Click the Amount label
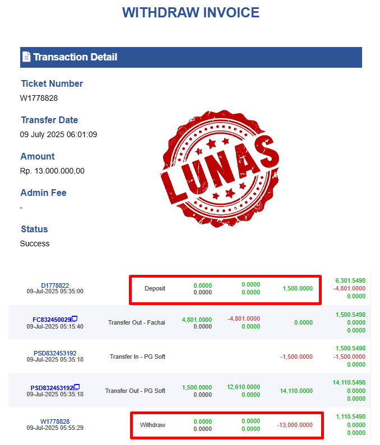 38,156
